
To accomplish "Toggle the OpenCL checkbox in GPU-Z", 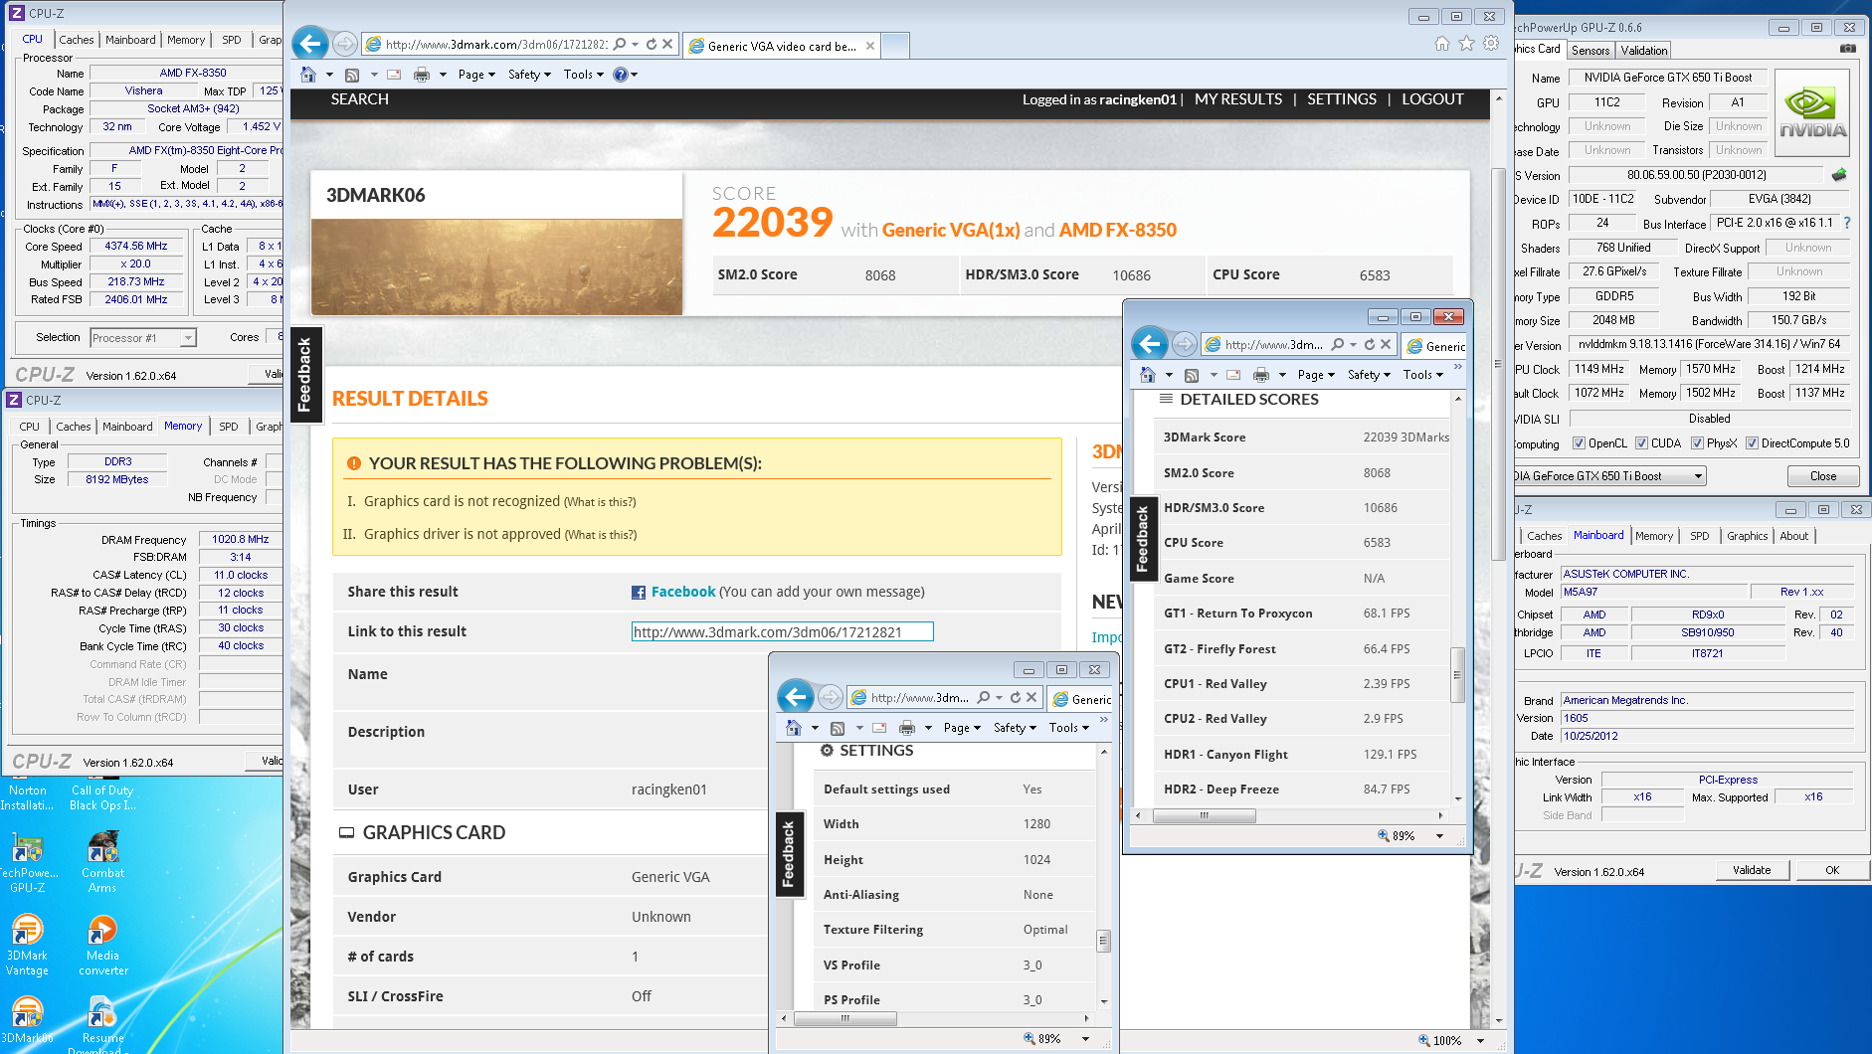I will (x=1579, y=443).
